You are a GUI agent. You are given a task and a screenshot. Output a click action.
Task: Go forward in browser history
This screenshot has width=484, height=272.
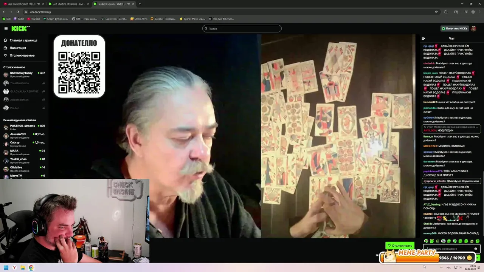coord(11,12)
